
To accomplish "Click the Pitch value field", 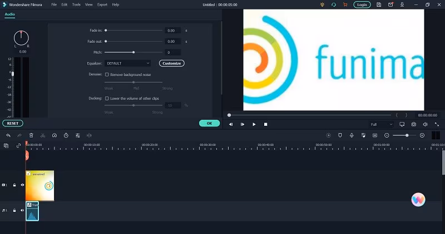I will point(172,52).
